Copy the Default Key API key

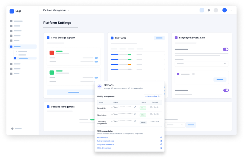click(135, 107)
